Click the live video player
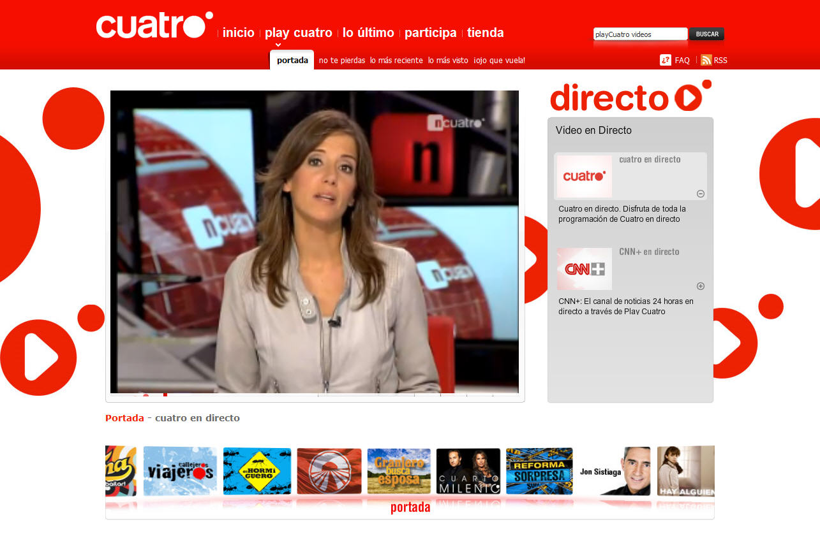The image size is (820, 550). (x=315, y=242)
